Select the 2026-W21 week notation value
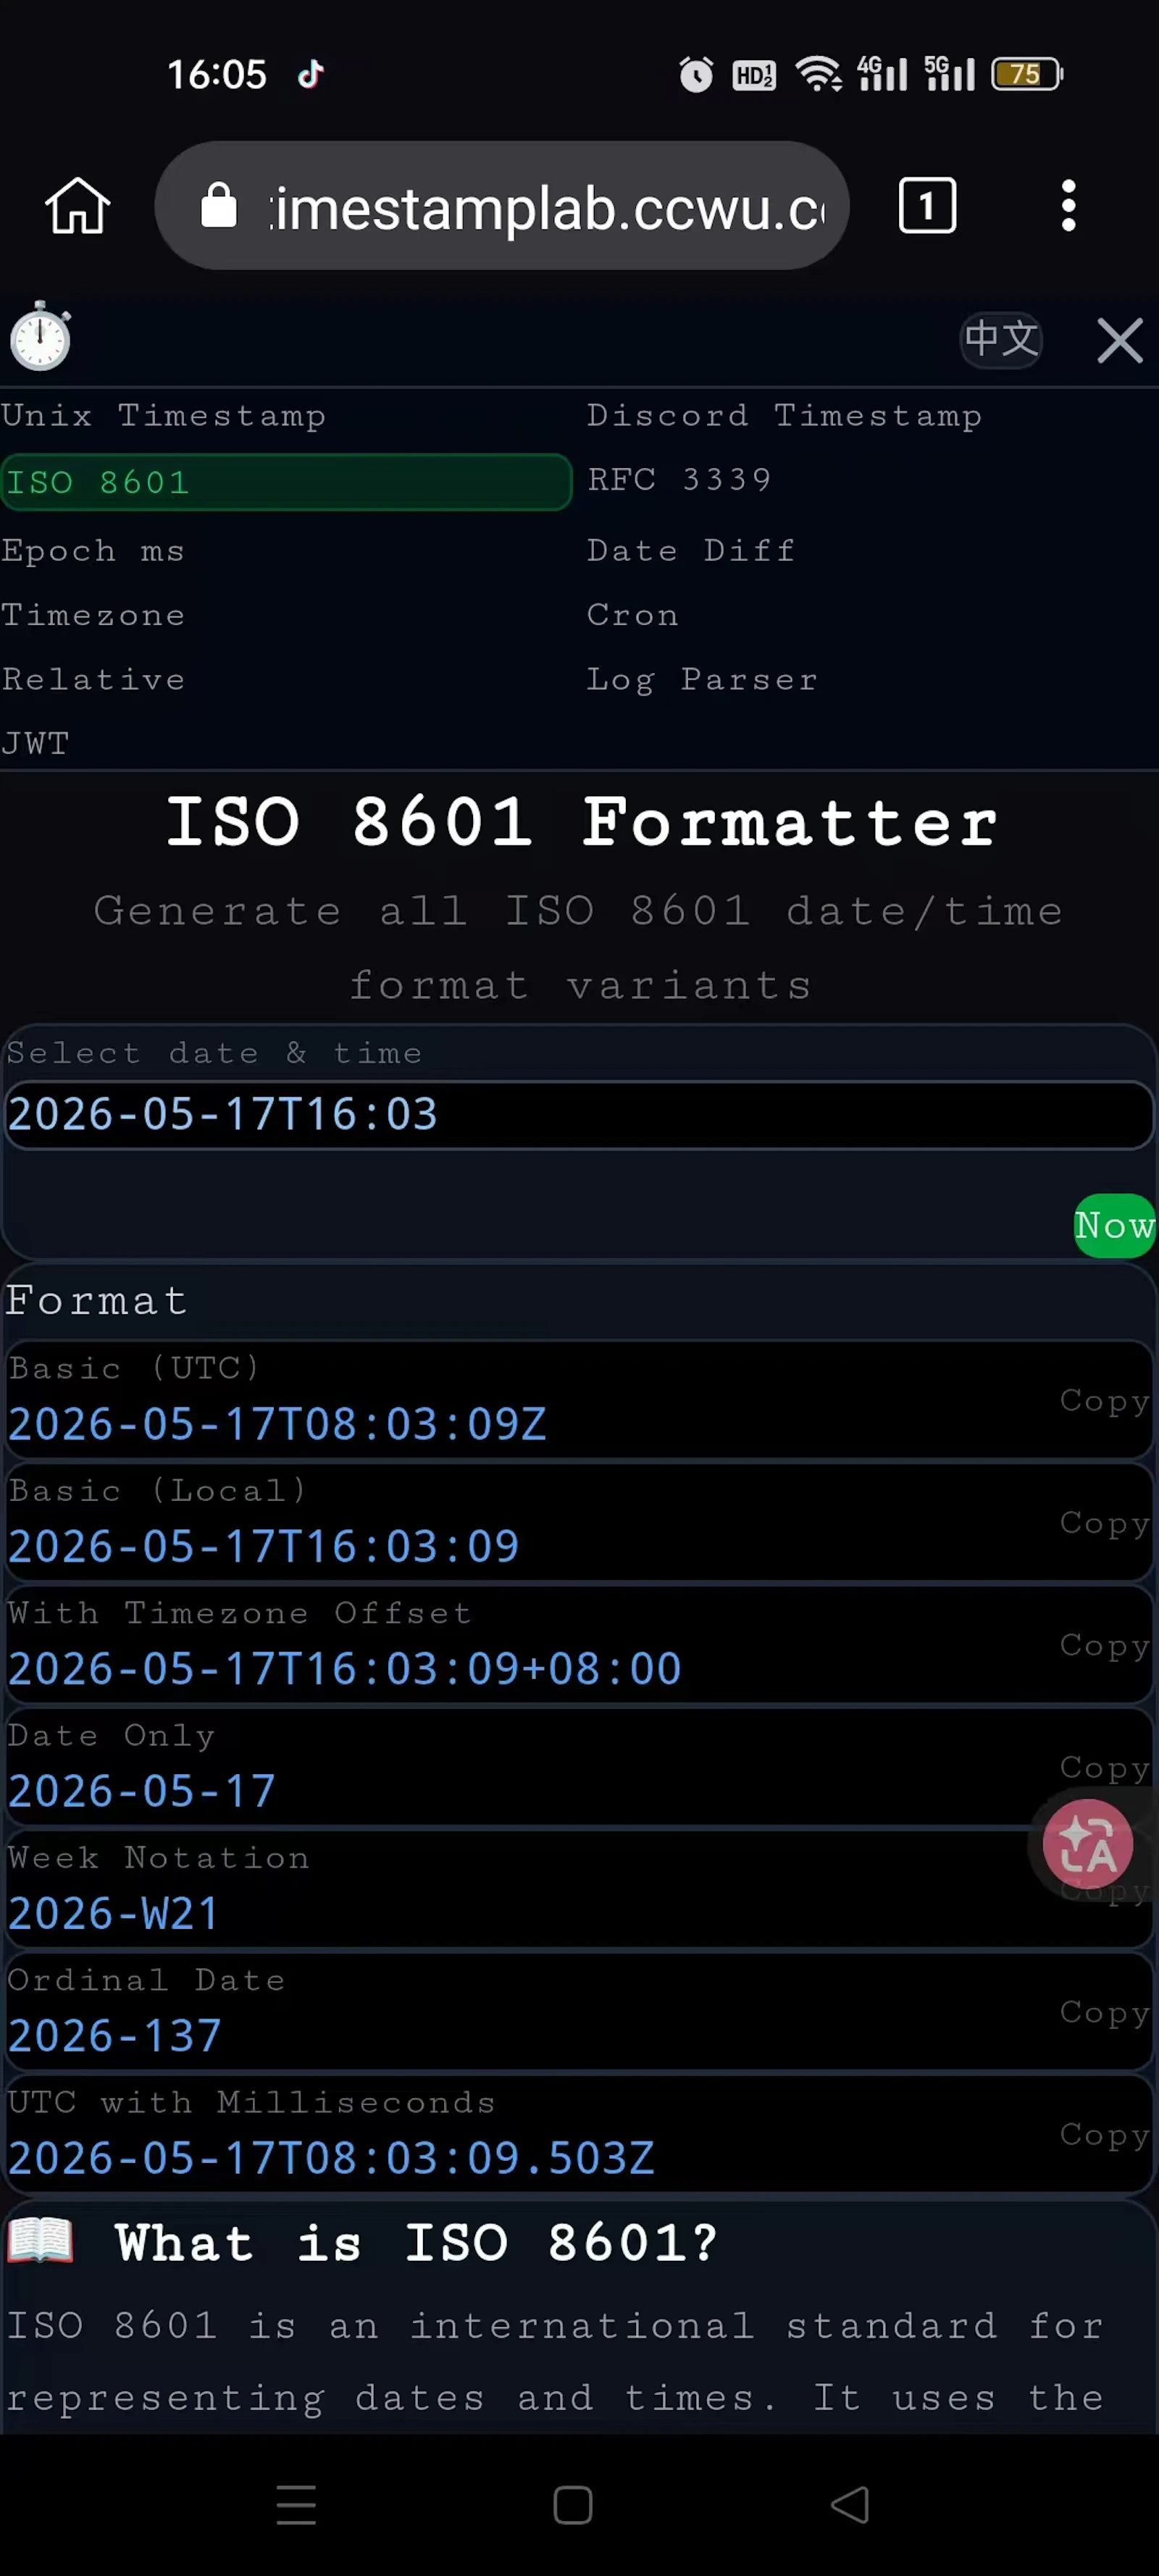This screenshot has width=1159, height=2576. pos(113,1914)
